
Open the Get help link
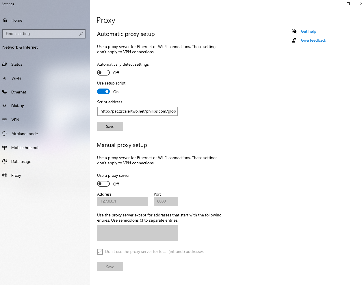[309, 31]
